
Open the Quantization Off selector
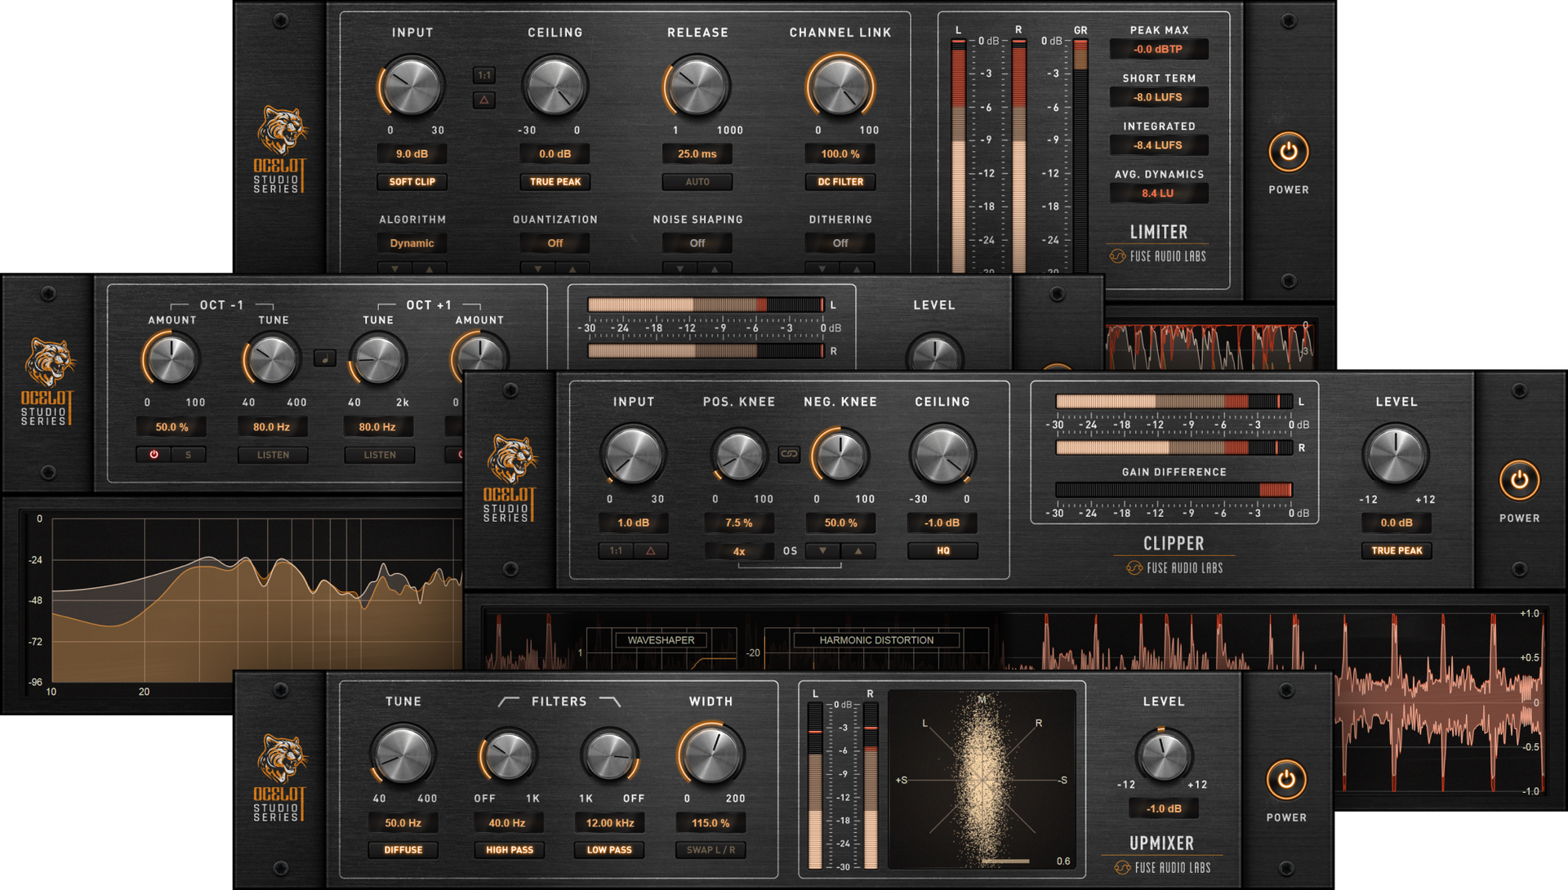555,243
